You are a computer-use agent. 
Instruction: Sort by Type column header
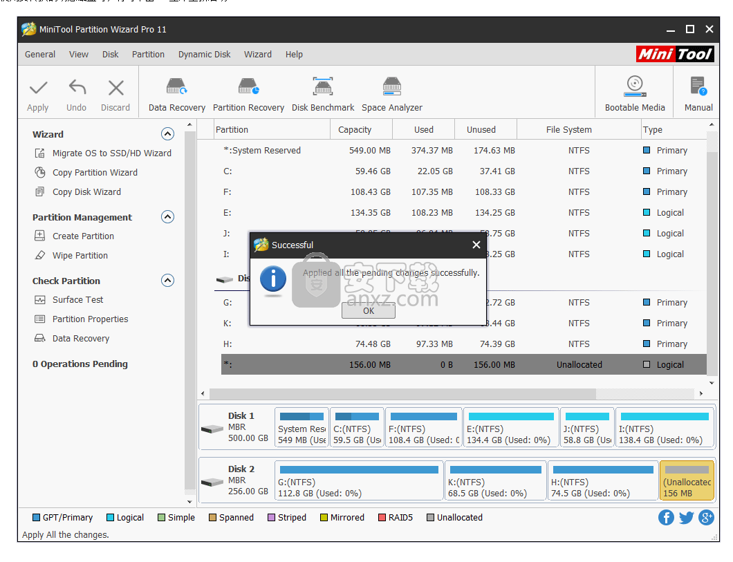(x=674, y=129)
